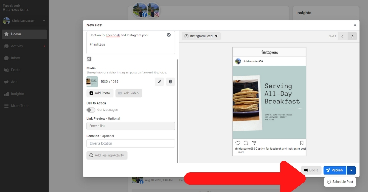Click the Instagram wordmark in the preview
Screen dimensions: 368x192
tap(270, 52)
